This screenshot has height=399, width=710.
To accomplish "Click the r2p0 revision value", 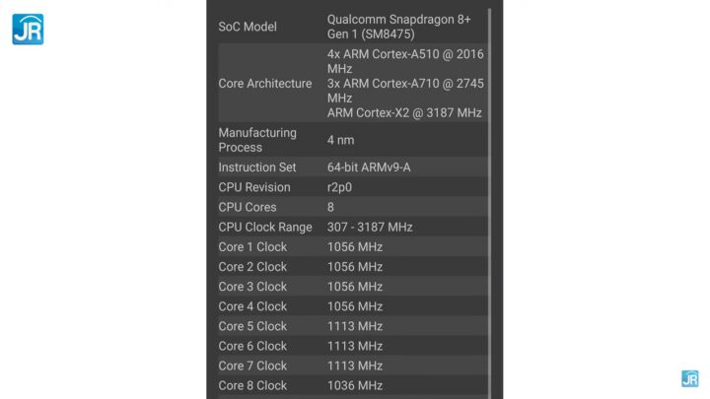I will (342, 187).
